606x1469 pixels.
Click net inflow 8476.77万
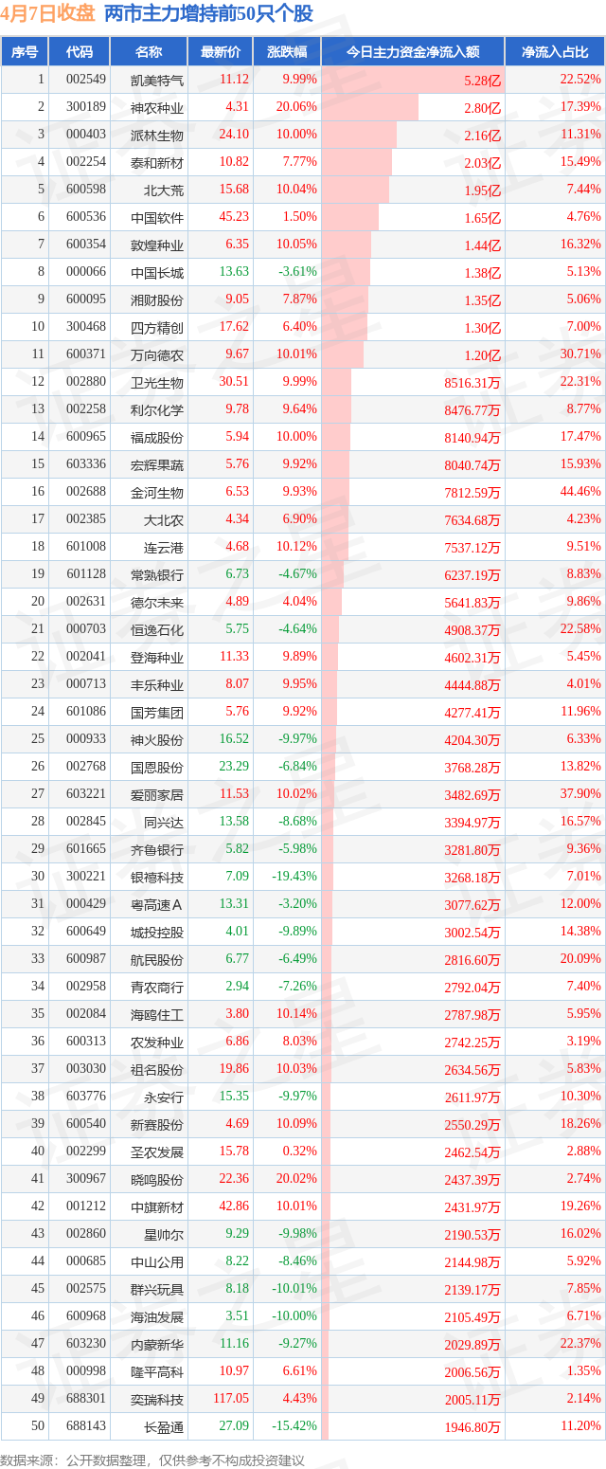click(x=471, y=410)
